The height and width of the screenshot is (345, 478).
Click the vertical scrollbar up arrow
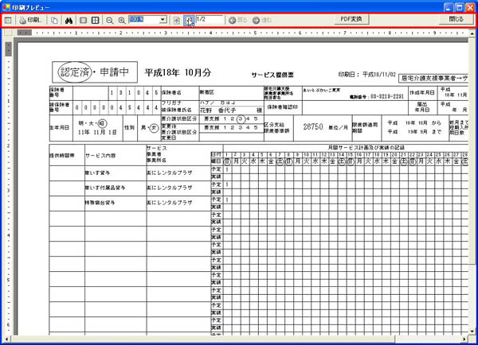[x=472, y=33]
